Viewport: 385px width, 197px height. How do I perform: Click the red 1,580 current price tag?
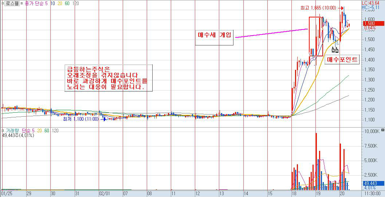pyautogui.click(x=373, y=23)
